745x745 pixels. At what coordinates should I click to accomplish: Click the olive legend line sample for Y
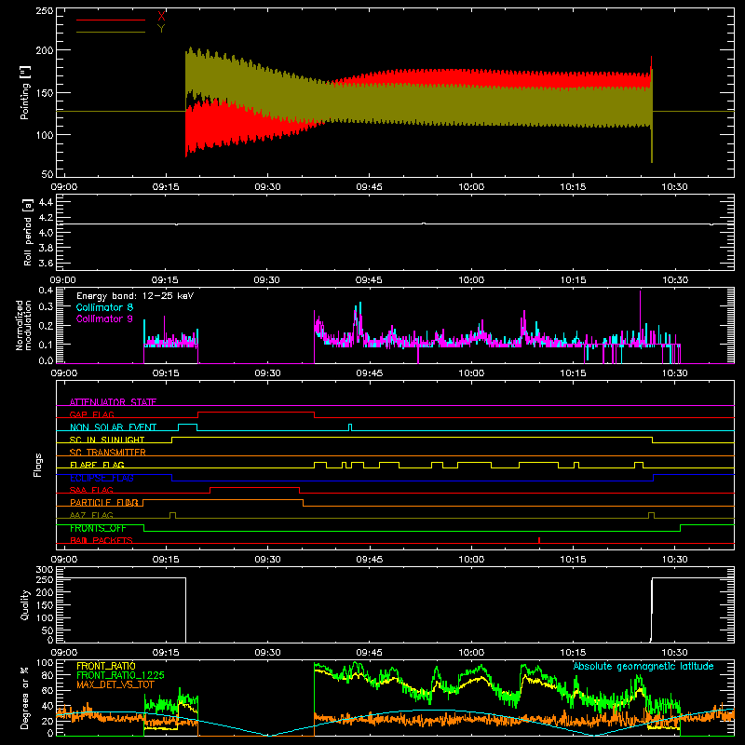click(x=111, y=32)
